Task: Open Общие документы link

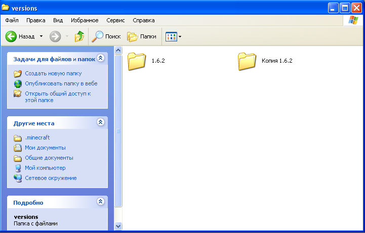Action: 49,158
